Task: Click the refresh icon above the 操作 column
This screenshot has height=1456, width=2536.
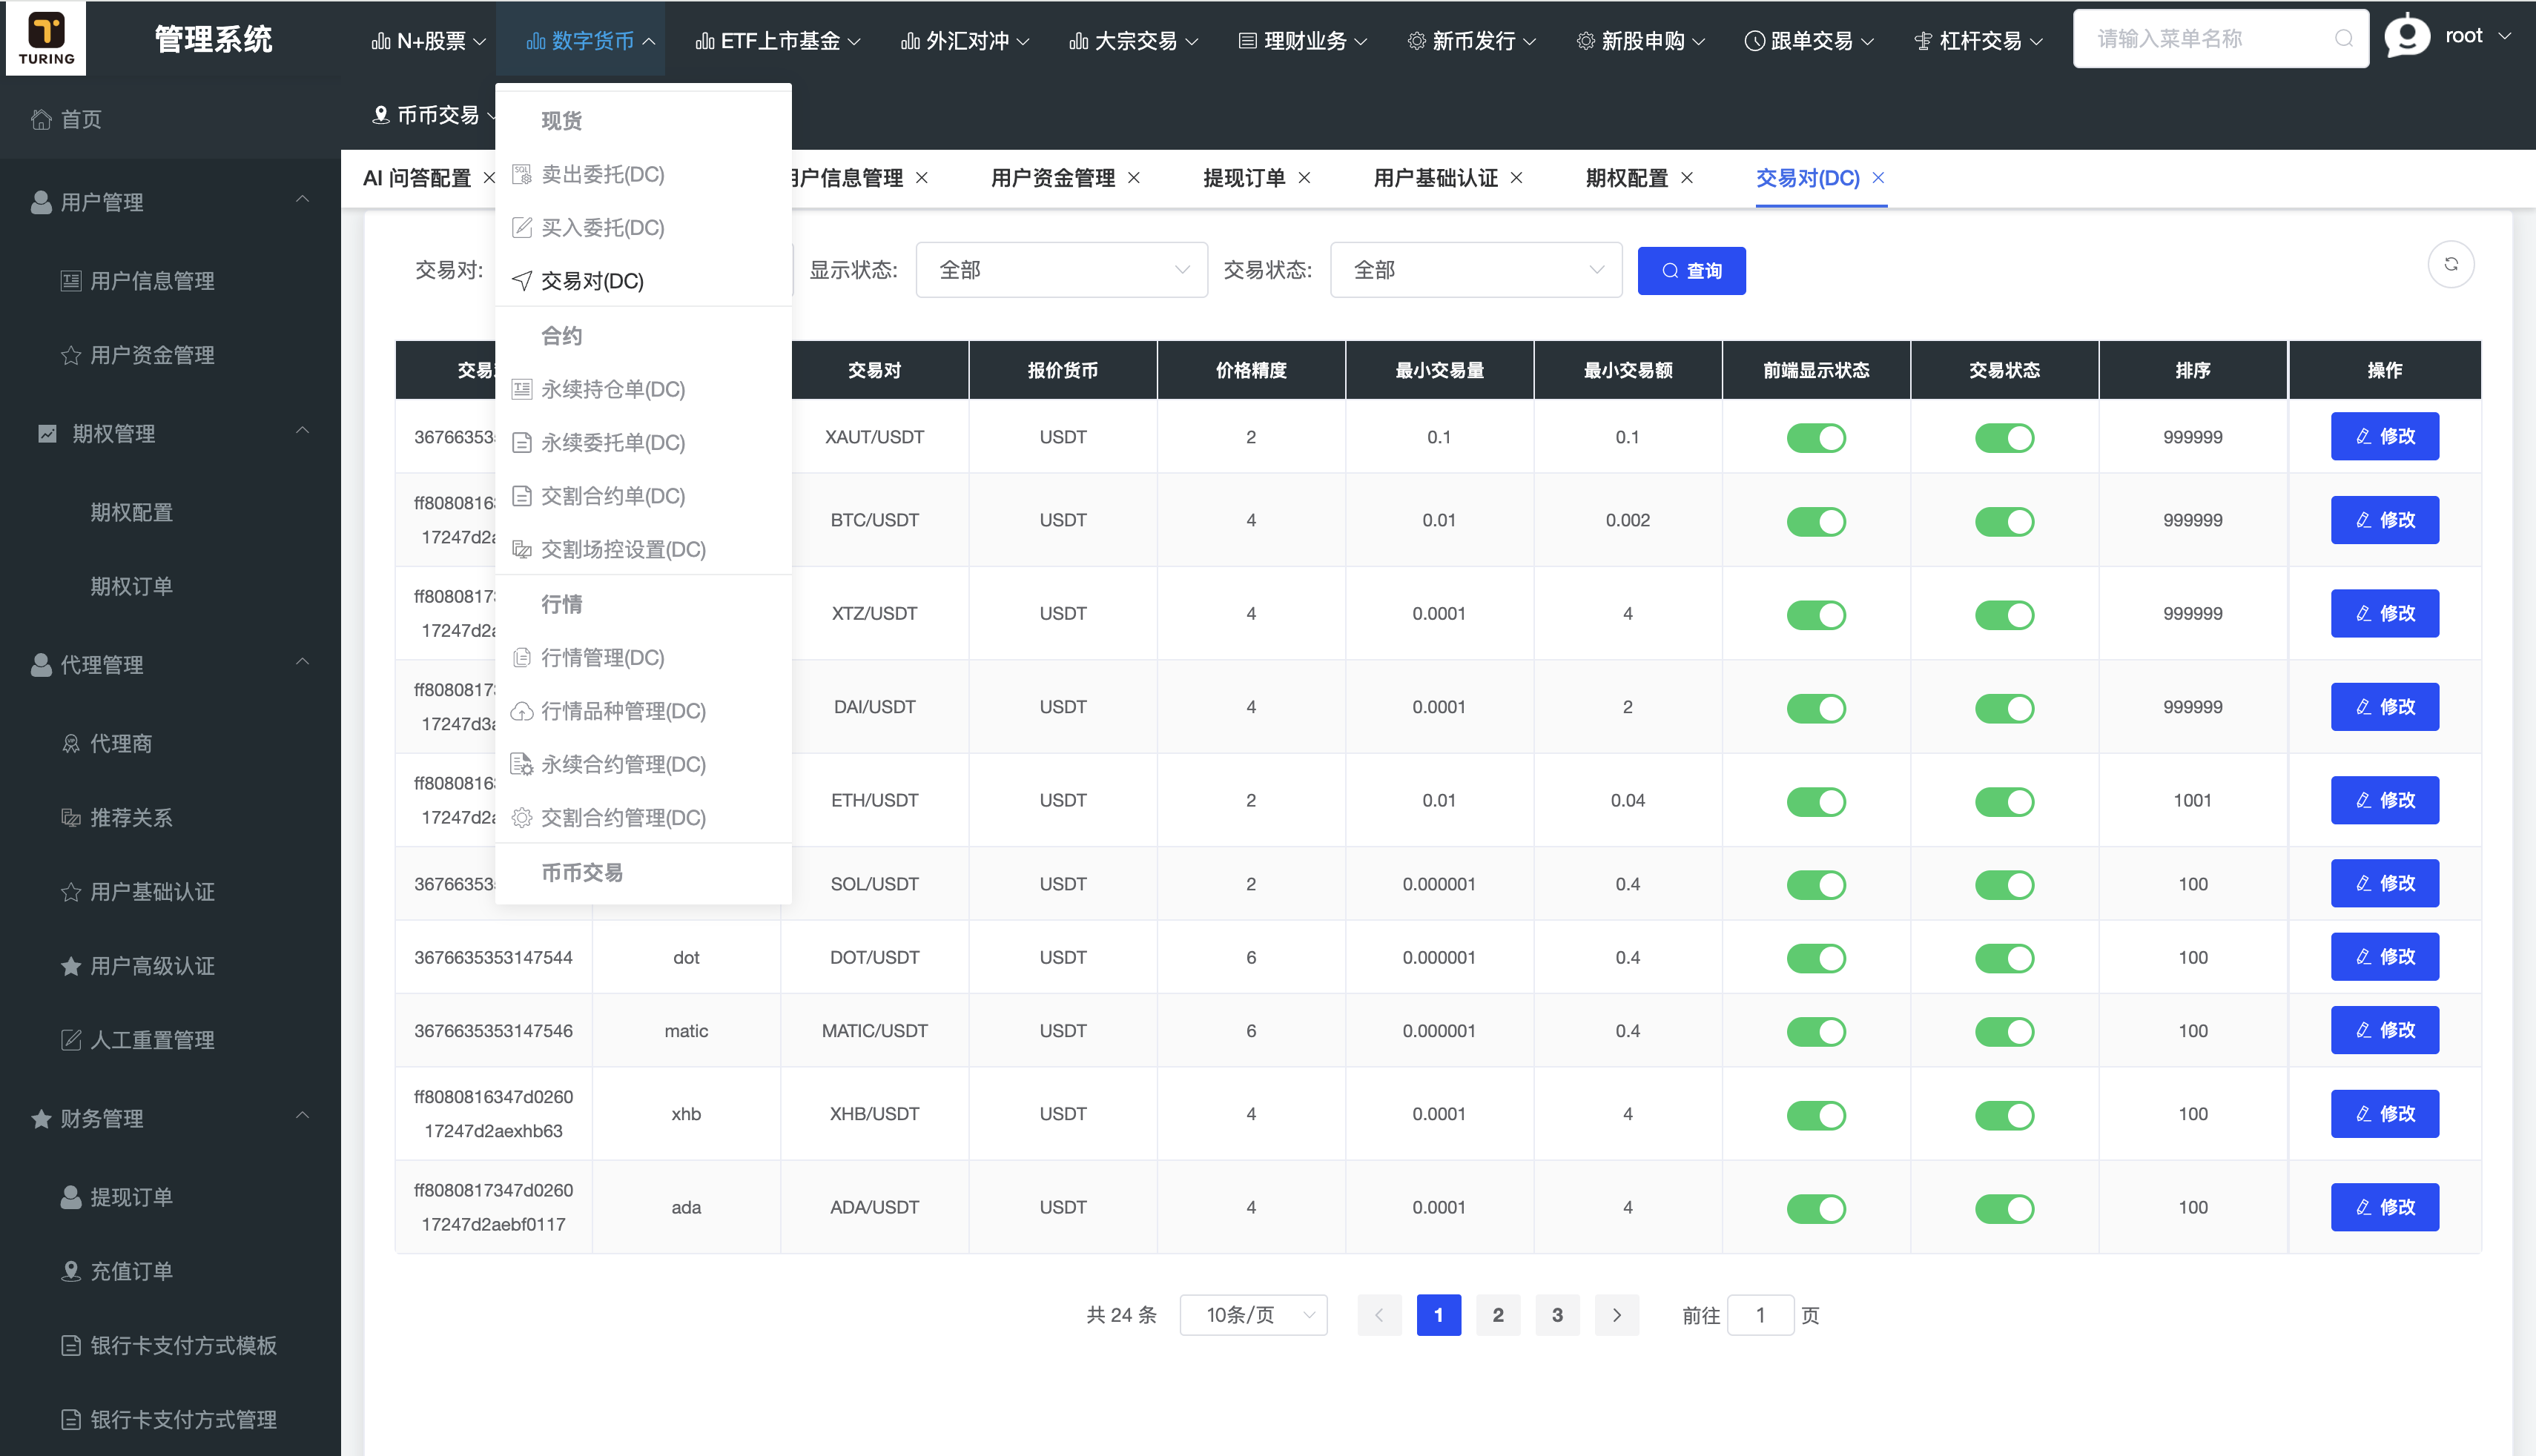Action: (2451, 263)
